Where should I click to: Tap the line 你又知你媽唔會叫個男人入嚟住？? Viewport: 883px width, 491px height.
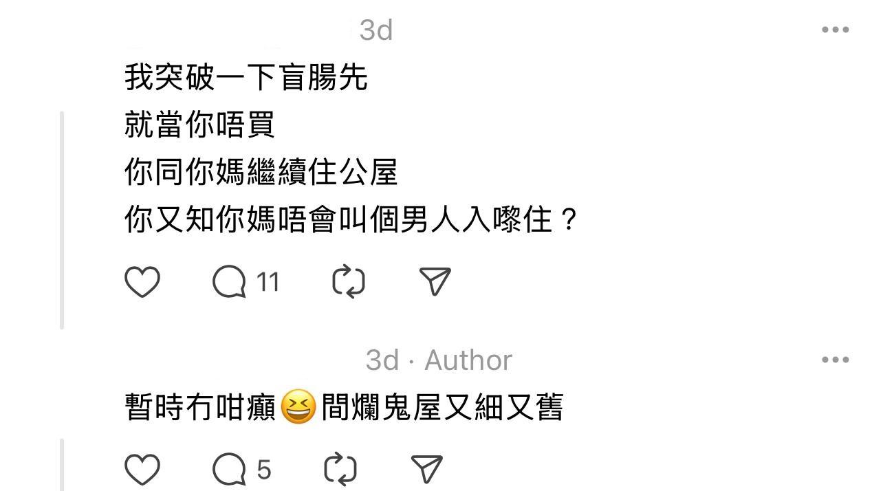tap(351, 220)
